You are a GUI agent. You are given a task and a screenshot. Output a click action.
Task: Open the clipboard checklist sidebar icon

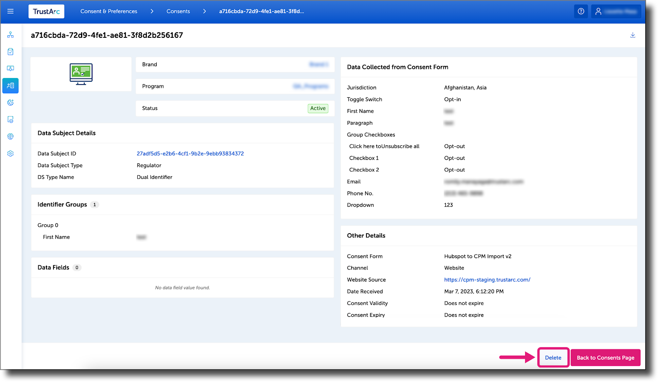[x=10, y=51]
